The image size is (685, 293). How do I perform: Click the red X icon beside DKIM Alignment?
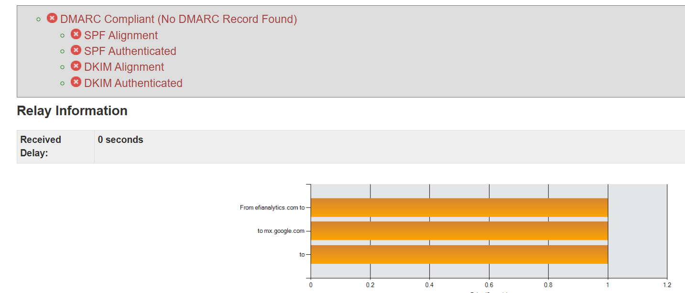[76, 65]
